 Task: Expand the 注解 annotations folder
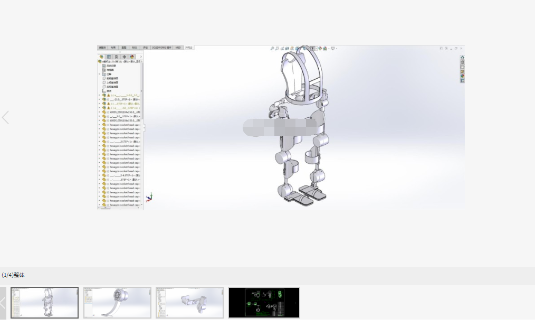100,74
